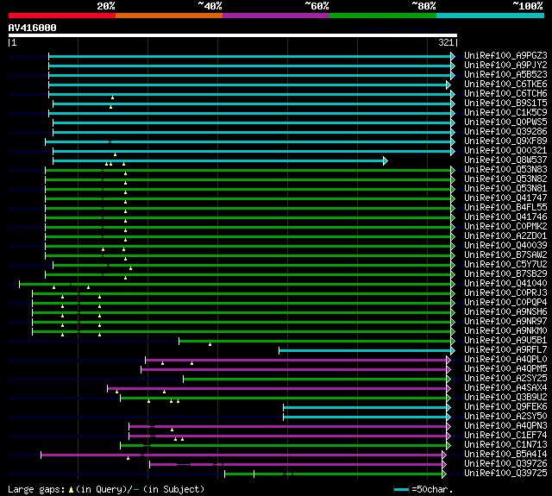Click the UniRef100_Q53N83 label
This screenshot has width=552, height=496.
coord(505,170)
